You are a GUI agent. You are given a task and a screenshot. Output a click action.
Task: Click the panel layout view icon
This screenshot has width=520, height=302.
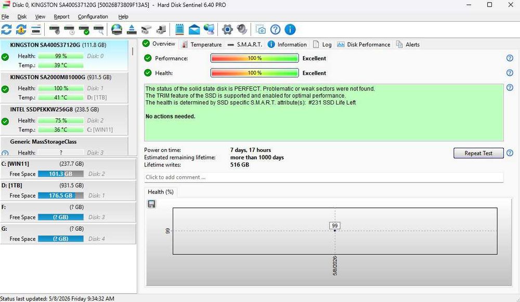36,30
